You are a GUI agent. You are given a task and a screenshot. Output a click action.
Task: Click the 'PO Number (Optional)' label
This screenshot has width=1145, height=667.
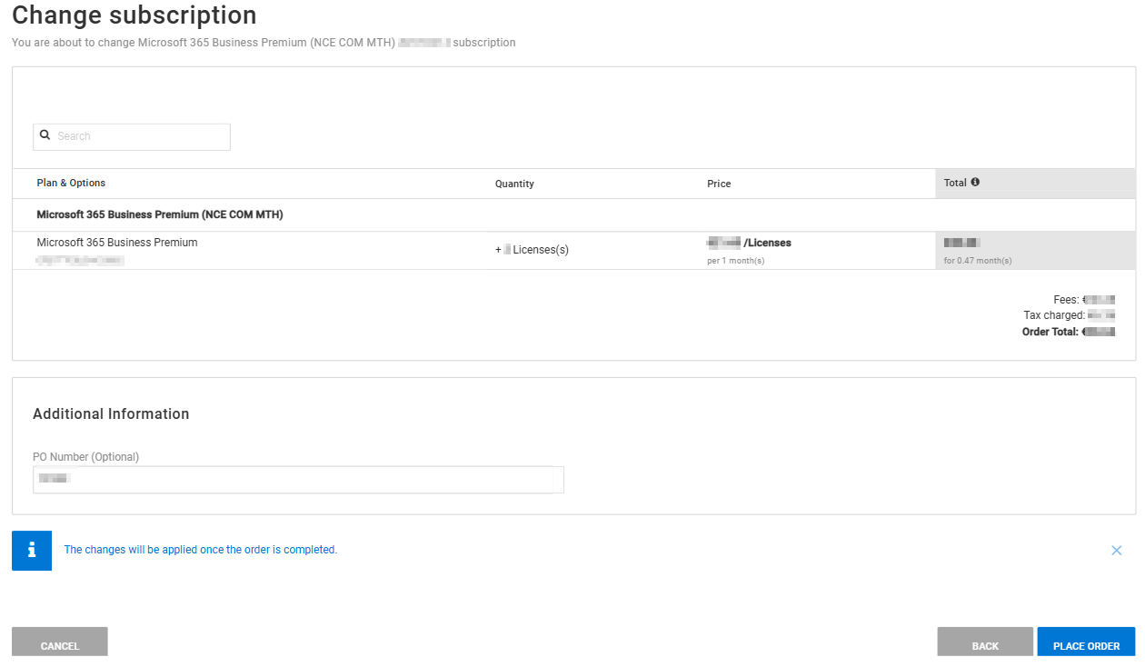click(85, 457)
